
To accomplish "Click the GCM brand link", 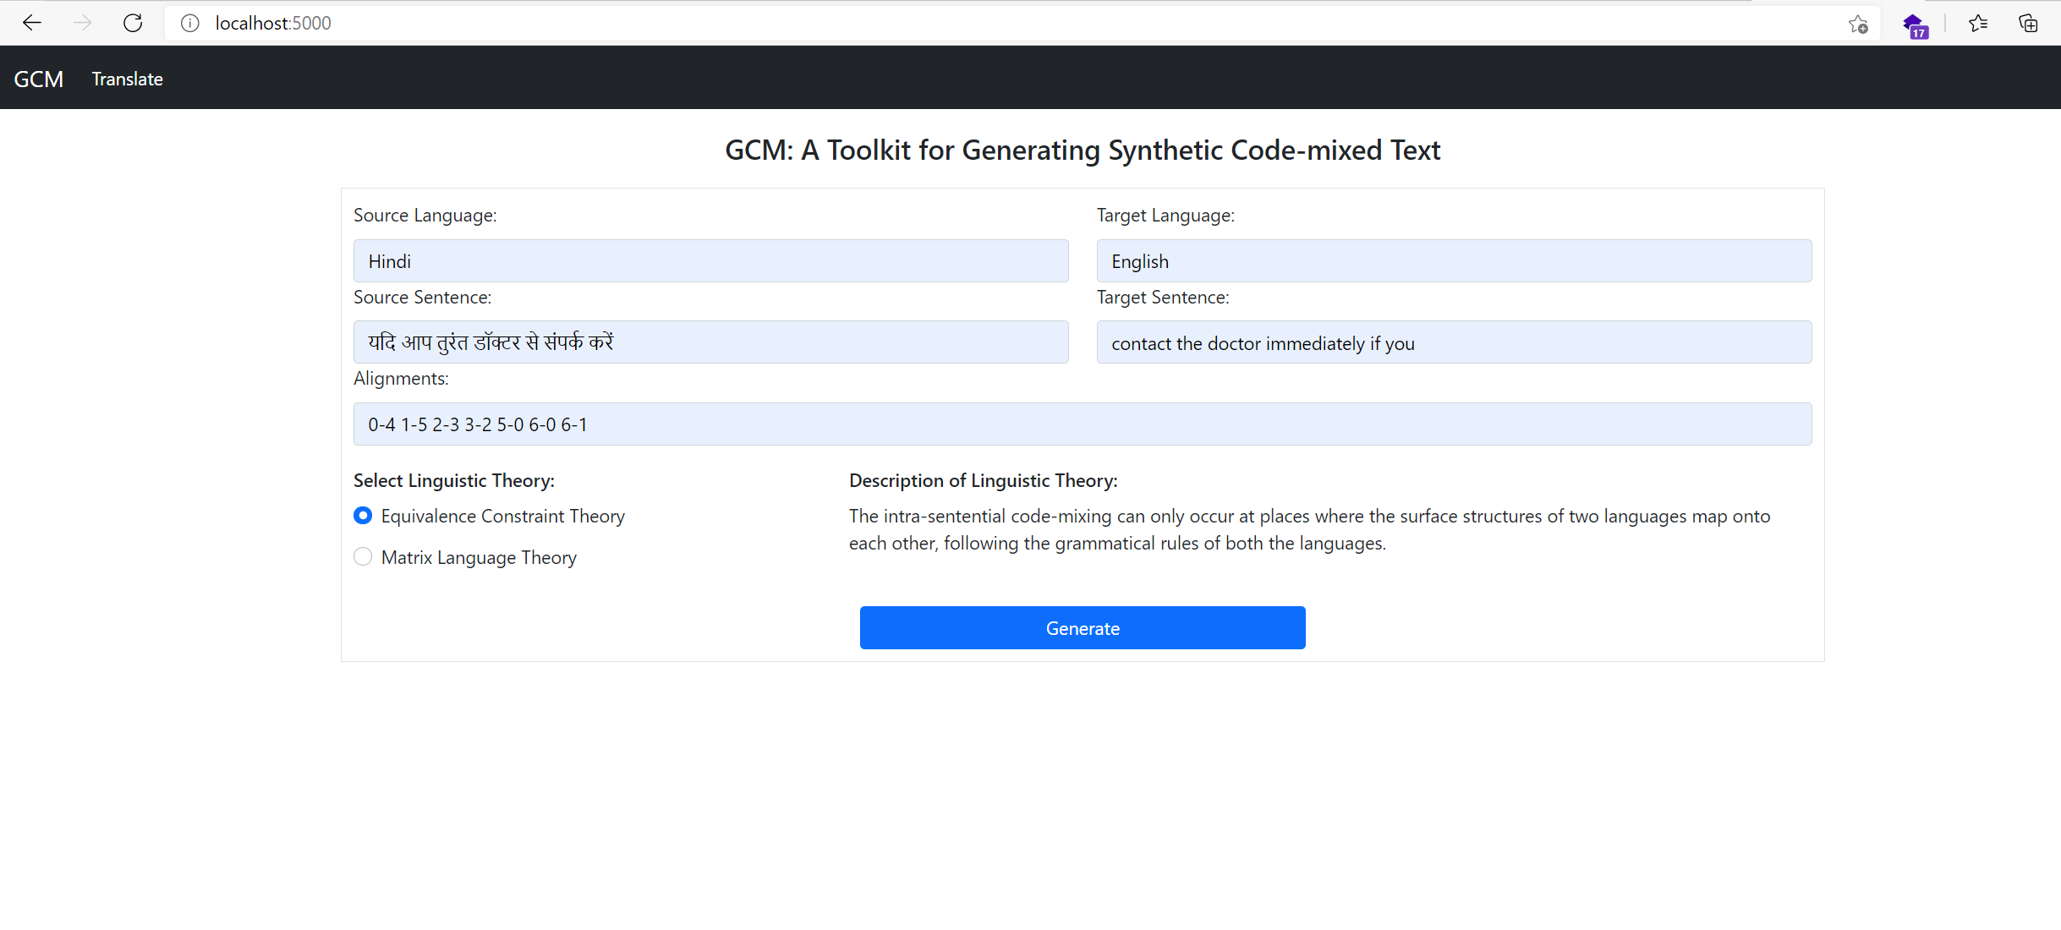I will pyautogui.click(x=39, y=79).
